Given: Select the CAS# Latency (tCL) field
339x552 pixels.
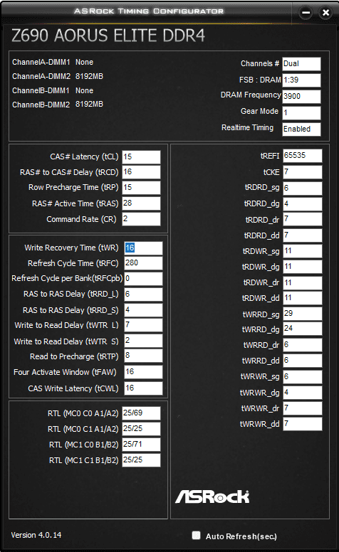Looking at the screenshot, I should (x=141, y=157).
